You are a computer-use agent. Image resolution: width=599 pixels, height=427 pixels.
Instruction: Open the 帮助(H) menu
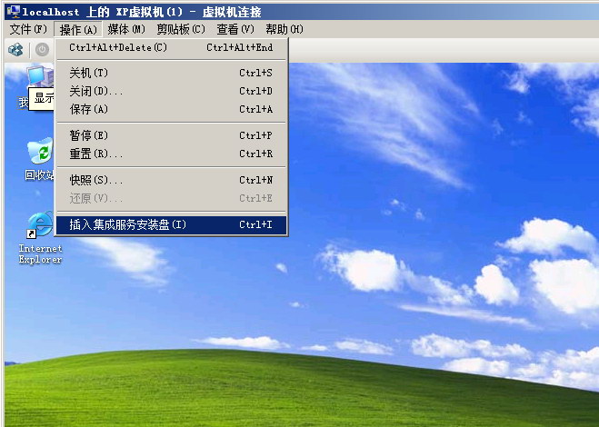(285, 29)
